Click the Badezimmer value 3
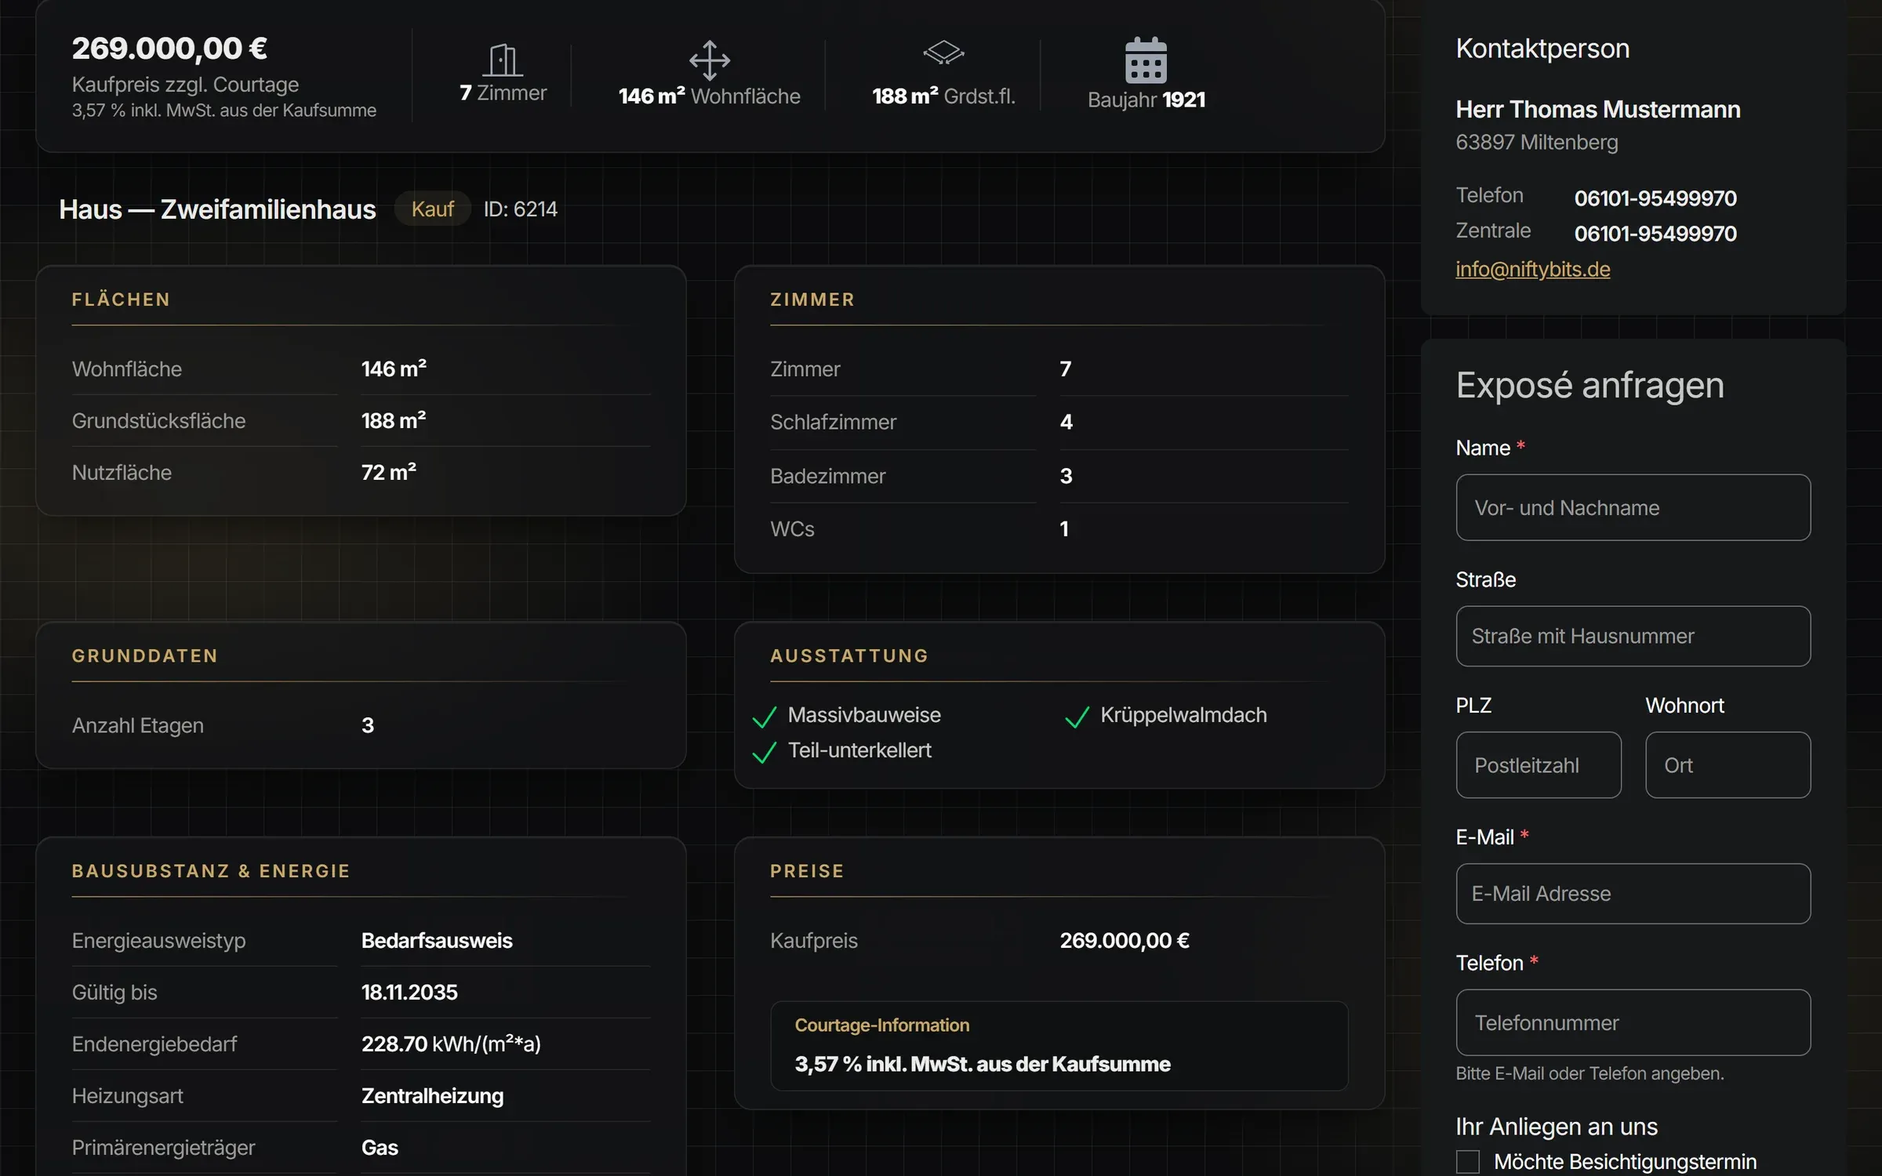The width and height of the screenshot is (1882, 1176). click(x=1066, y=476)
